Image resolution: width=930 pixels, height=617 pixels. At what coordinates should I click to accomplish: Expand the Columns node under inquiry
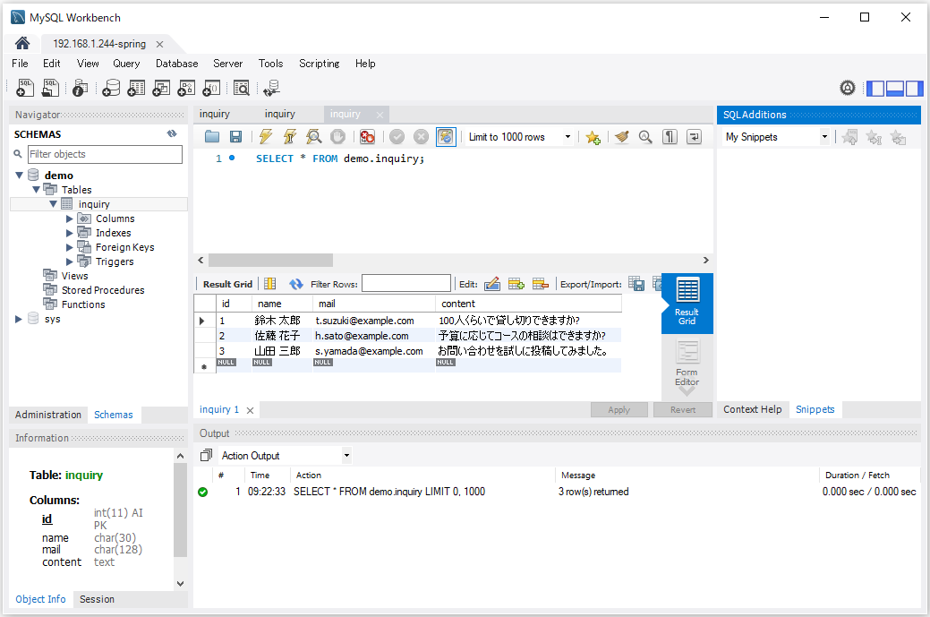70,219
